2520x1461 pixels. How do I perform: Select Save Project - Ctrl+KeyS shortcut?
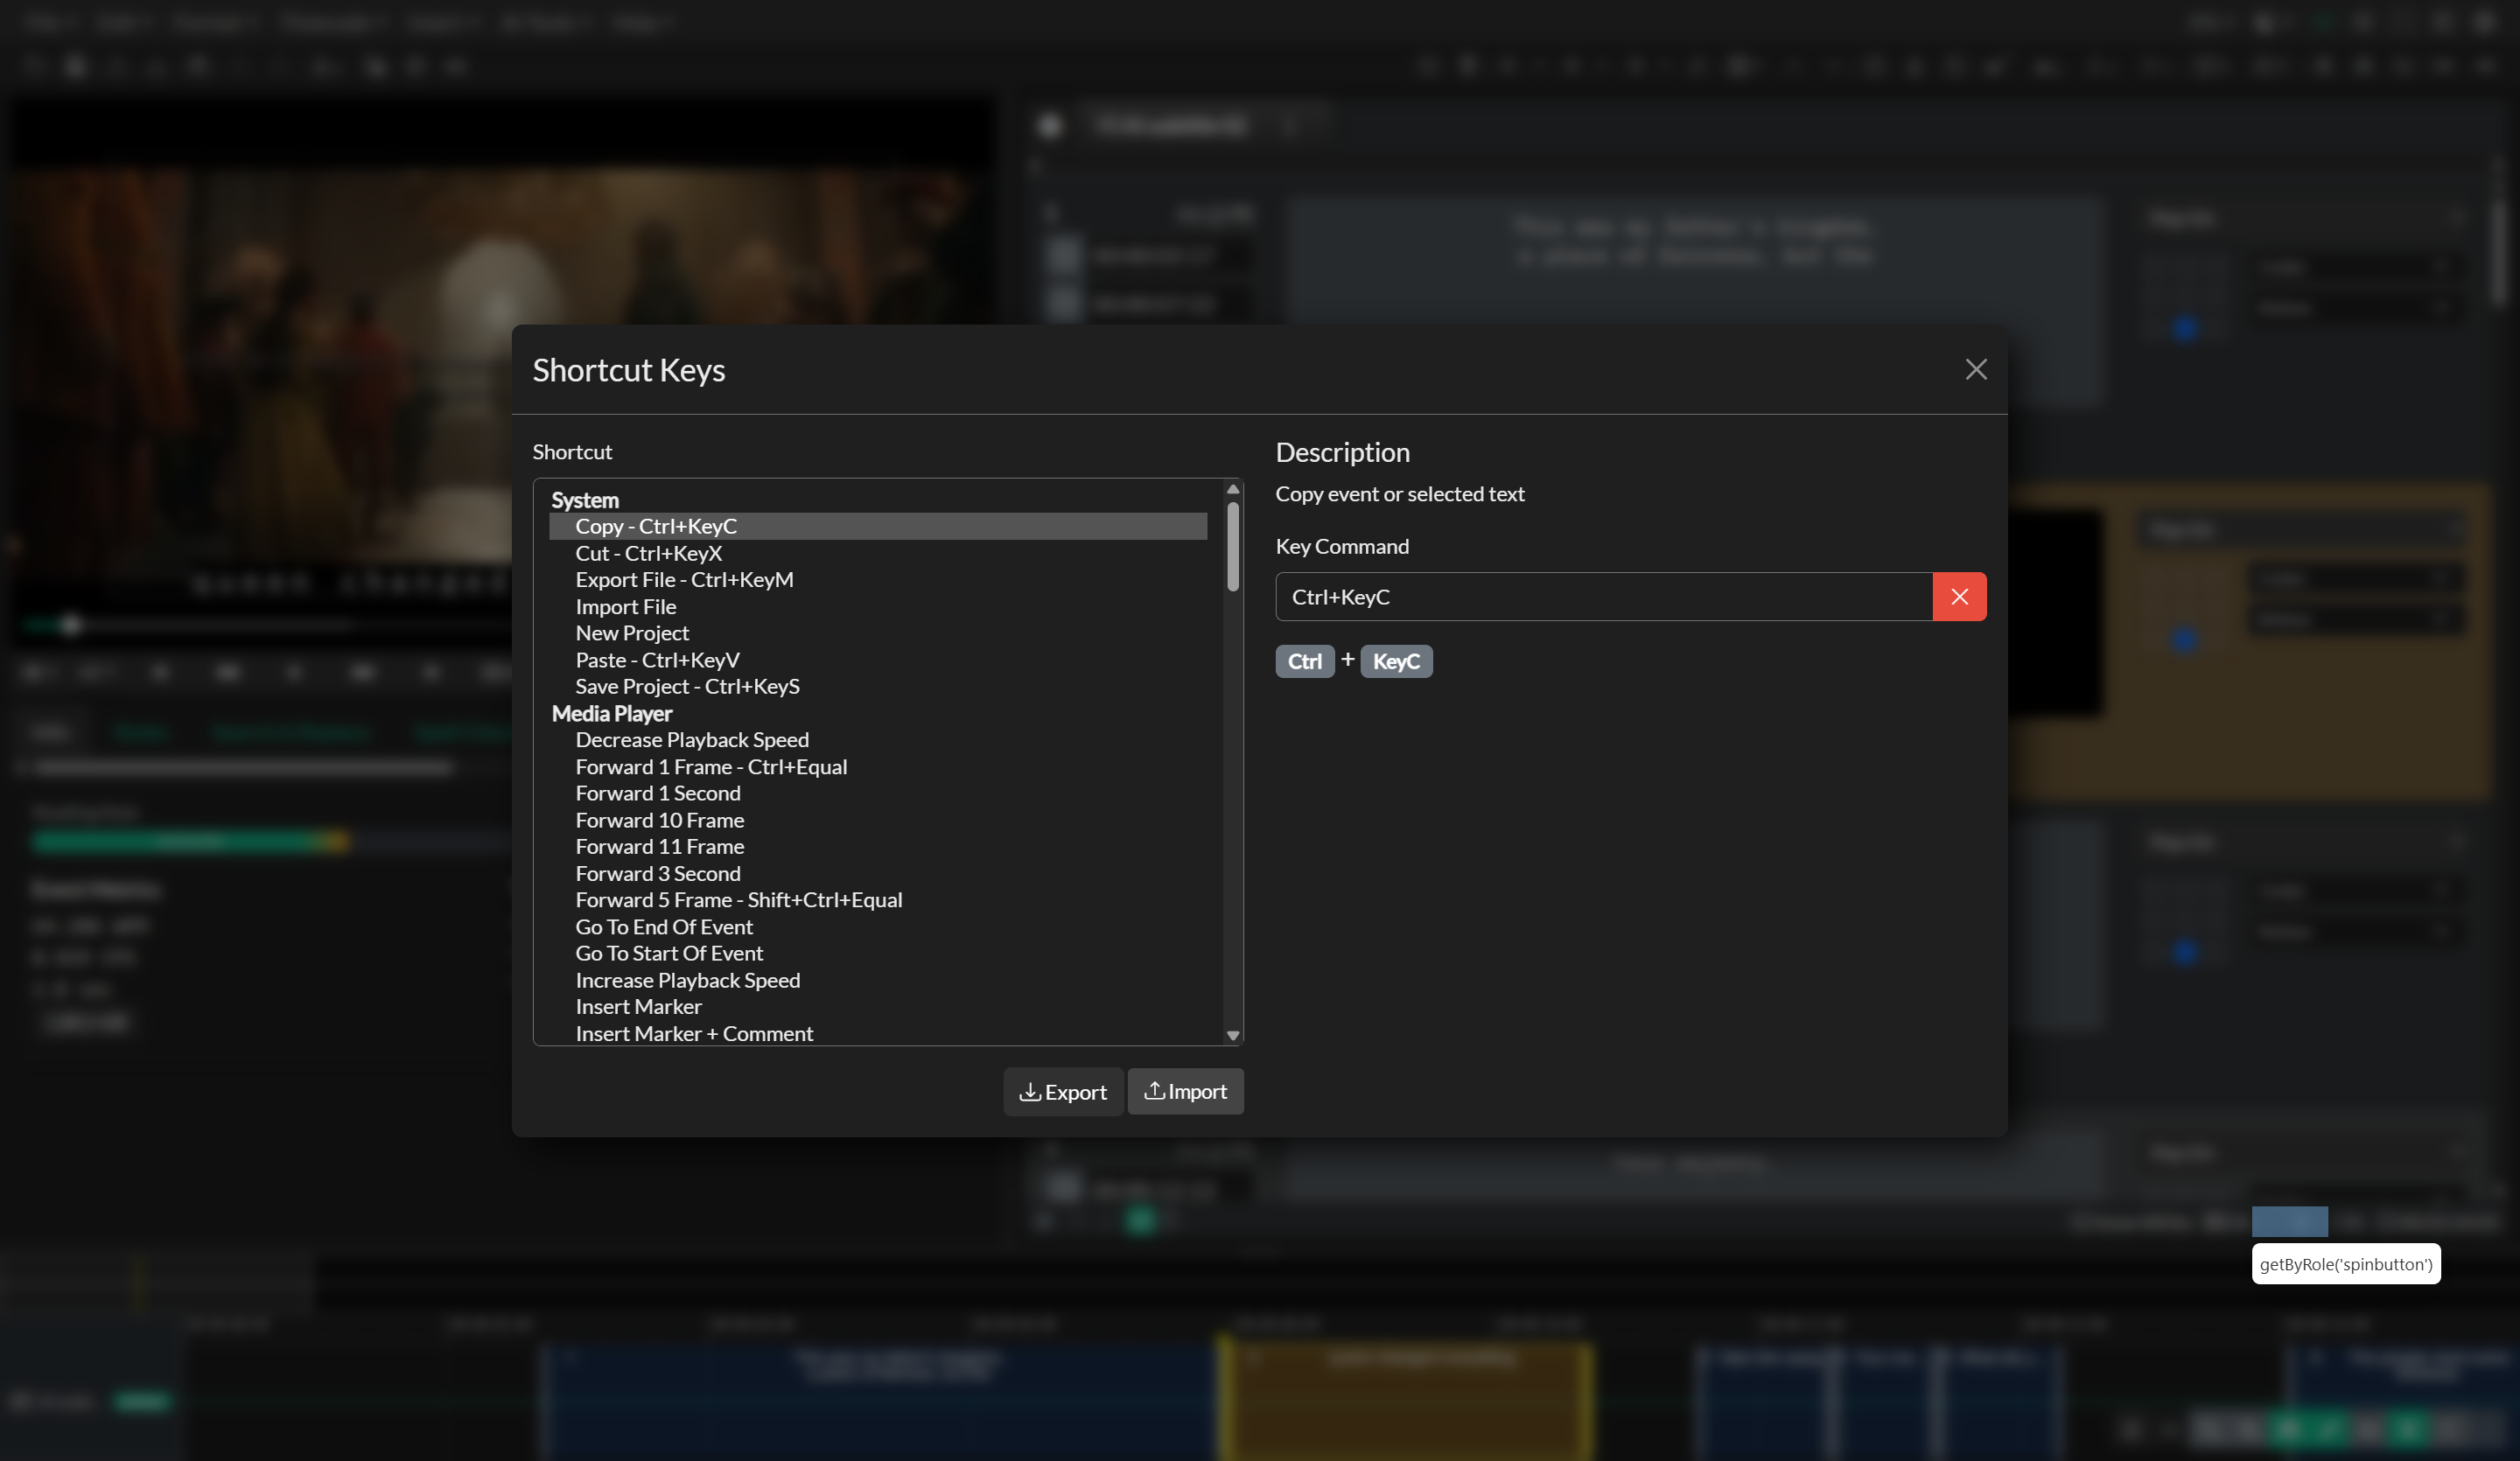pyautogui.click(x=878, y=687)
